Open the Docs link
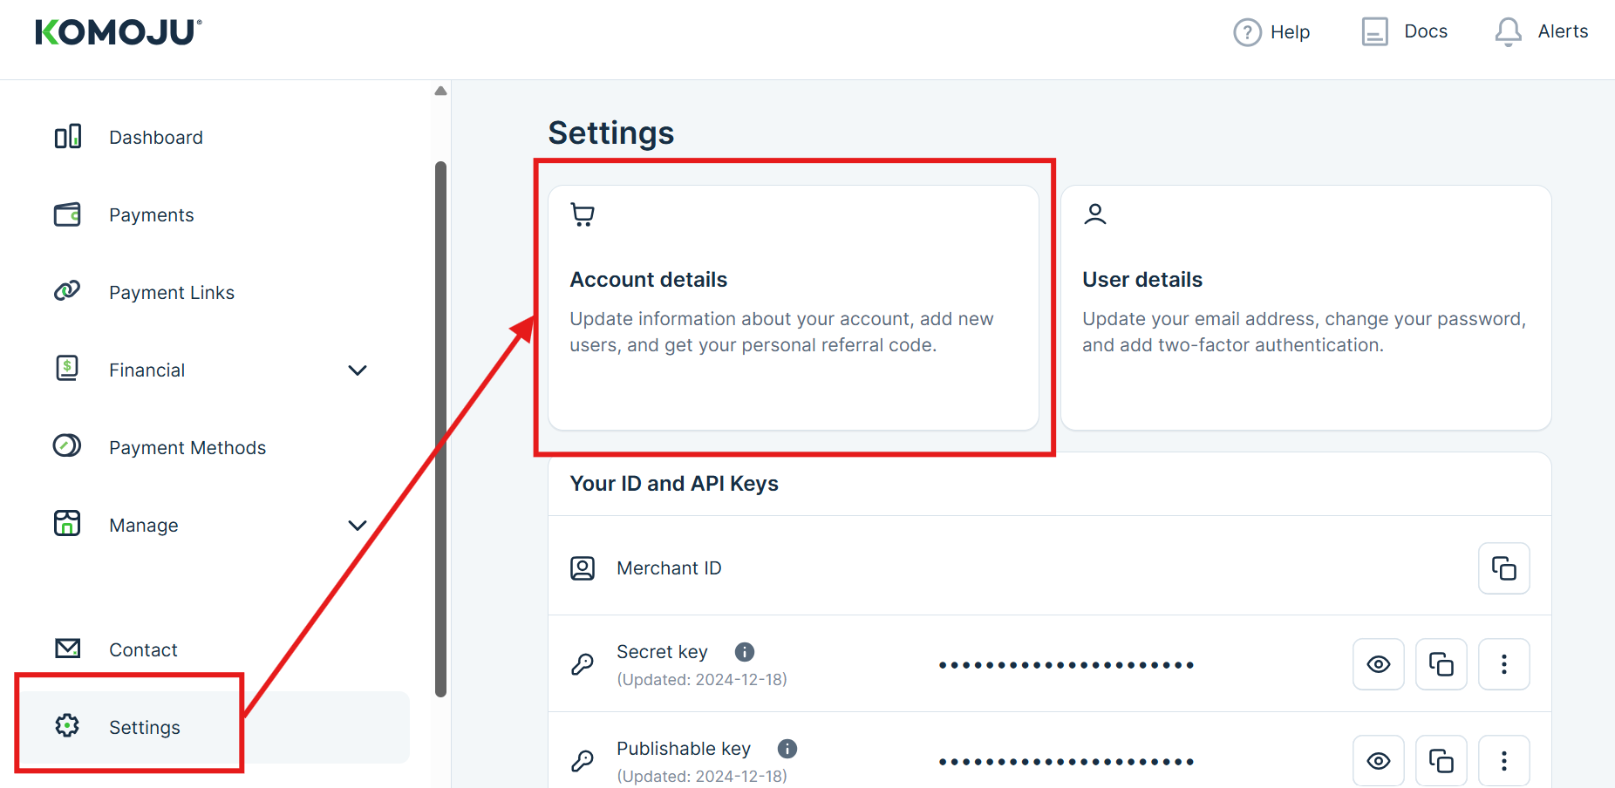This screenshot has width=1615, height=788. pos(1405,32)
